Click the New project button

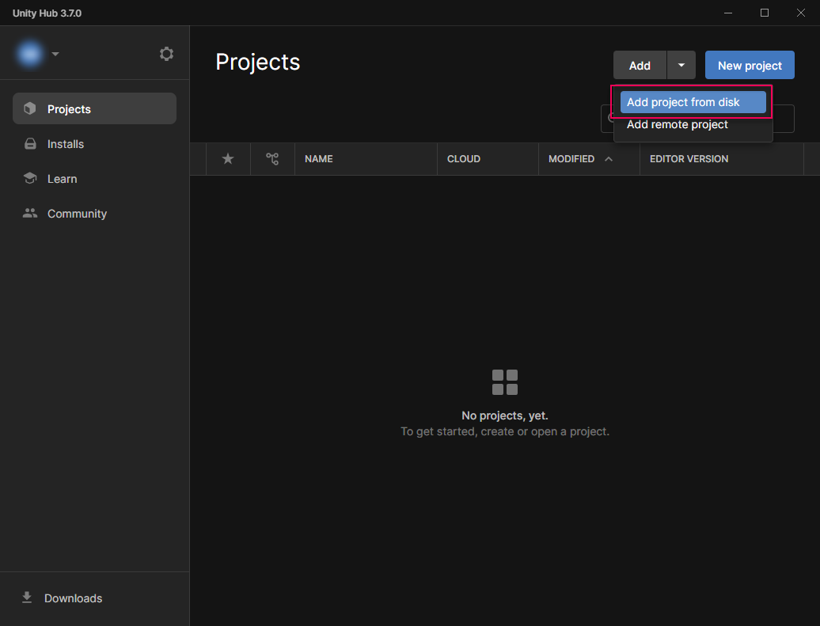tap(750, 66)
